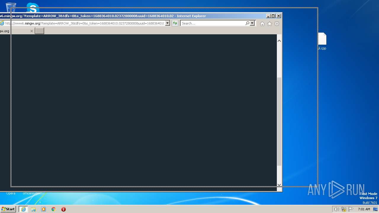Viewport: 379px width, 213px height.
Task: Click the Action Center flag icon
Action: tap(351, 209)
